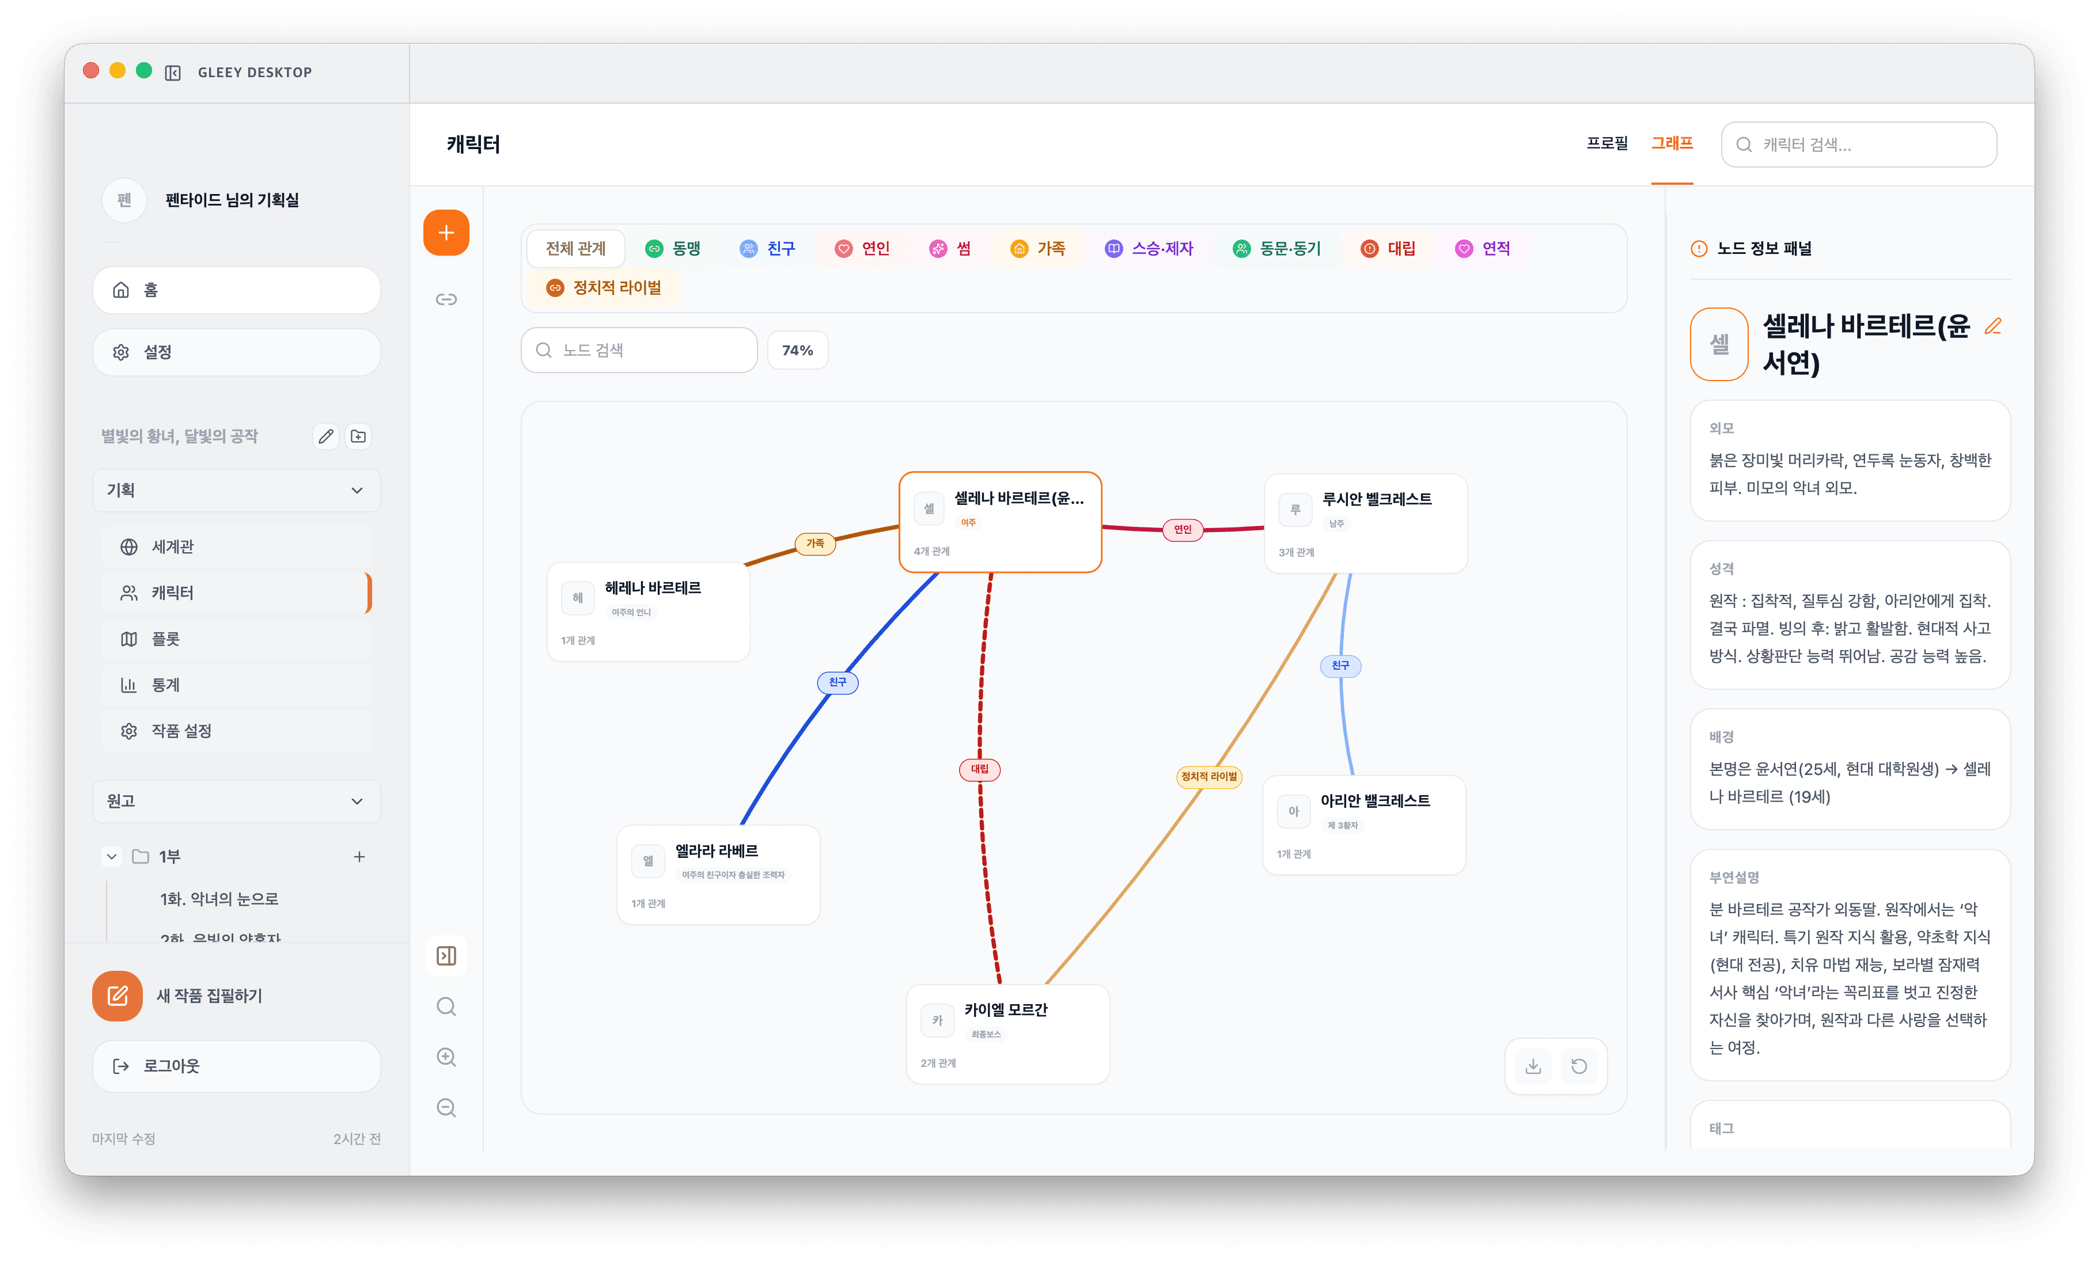
Task: Click the 정치적 라이벌 edge label
Action: click(1208, 777)
